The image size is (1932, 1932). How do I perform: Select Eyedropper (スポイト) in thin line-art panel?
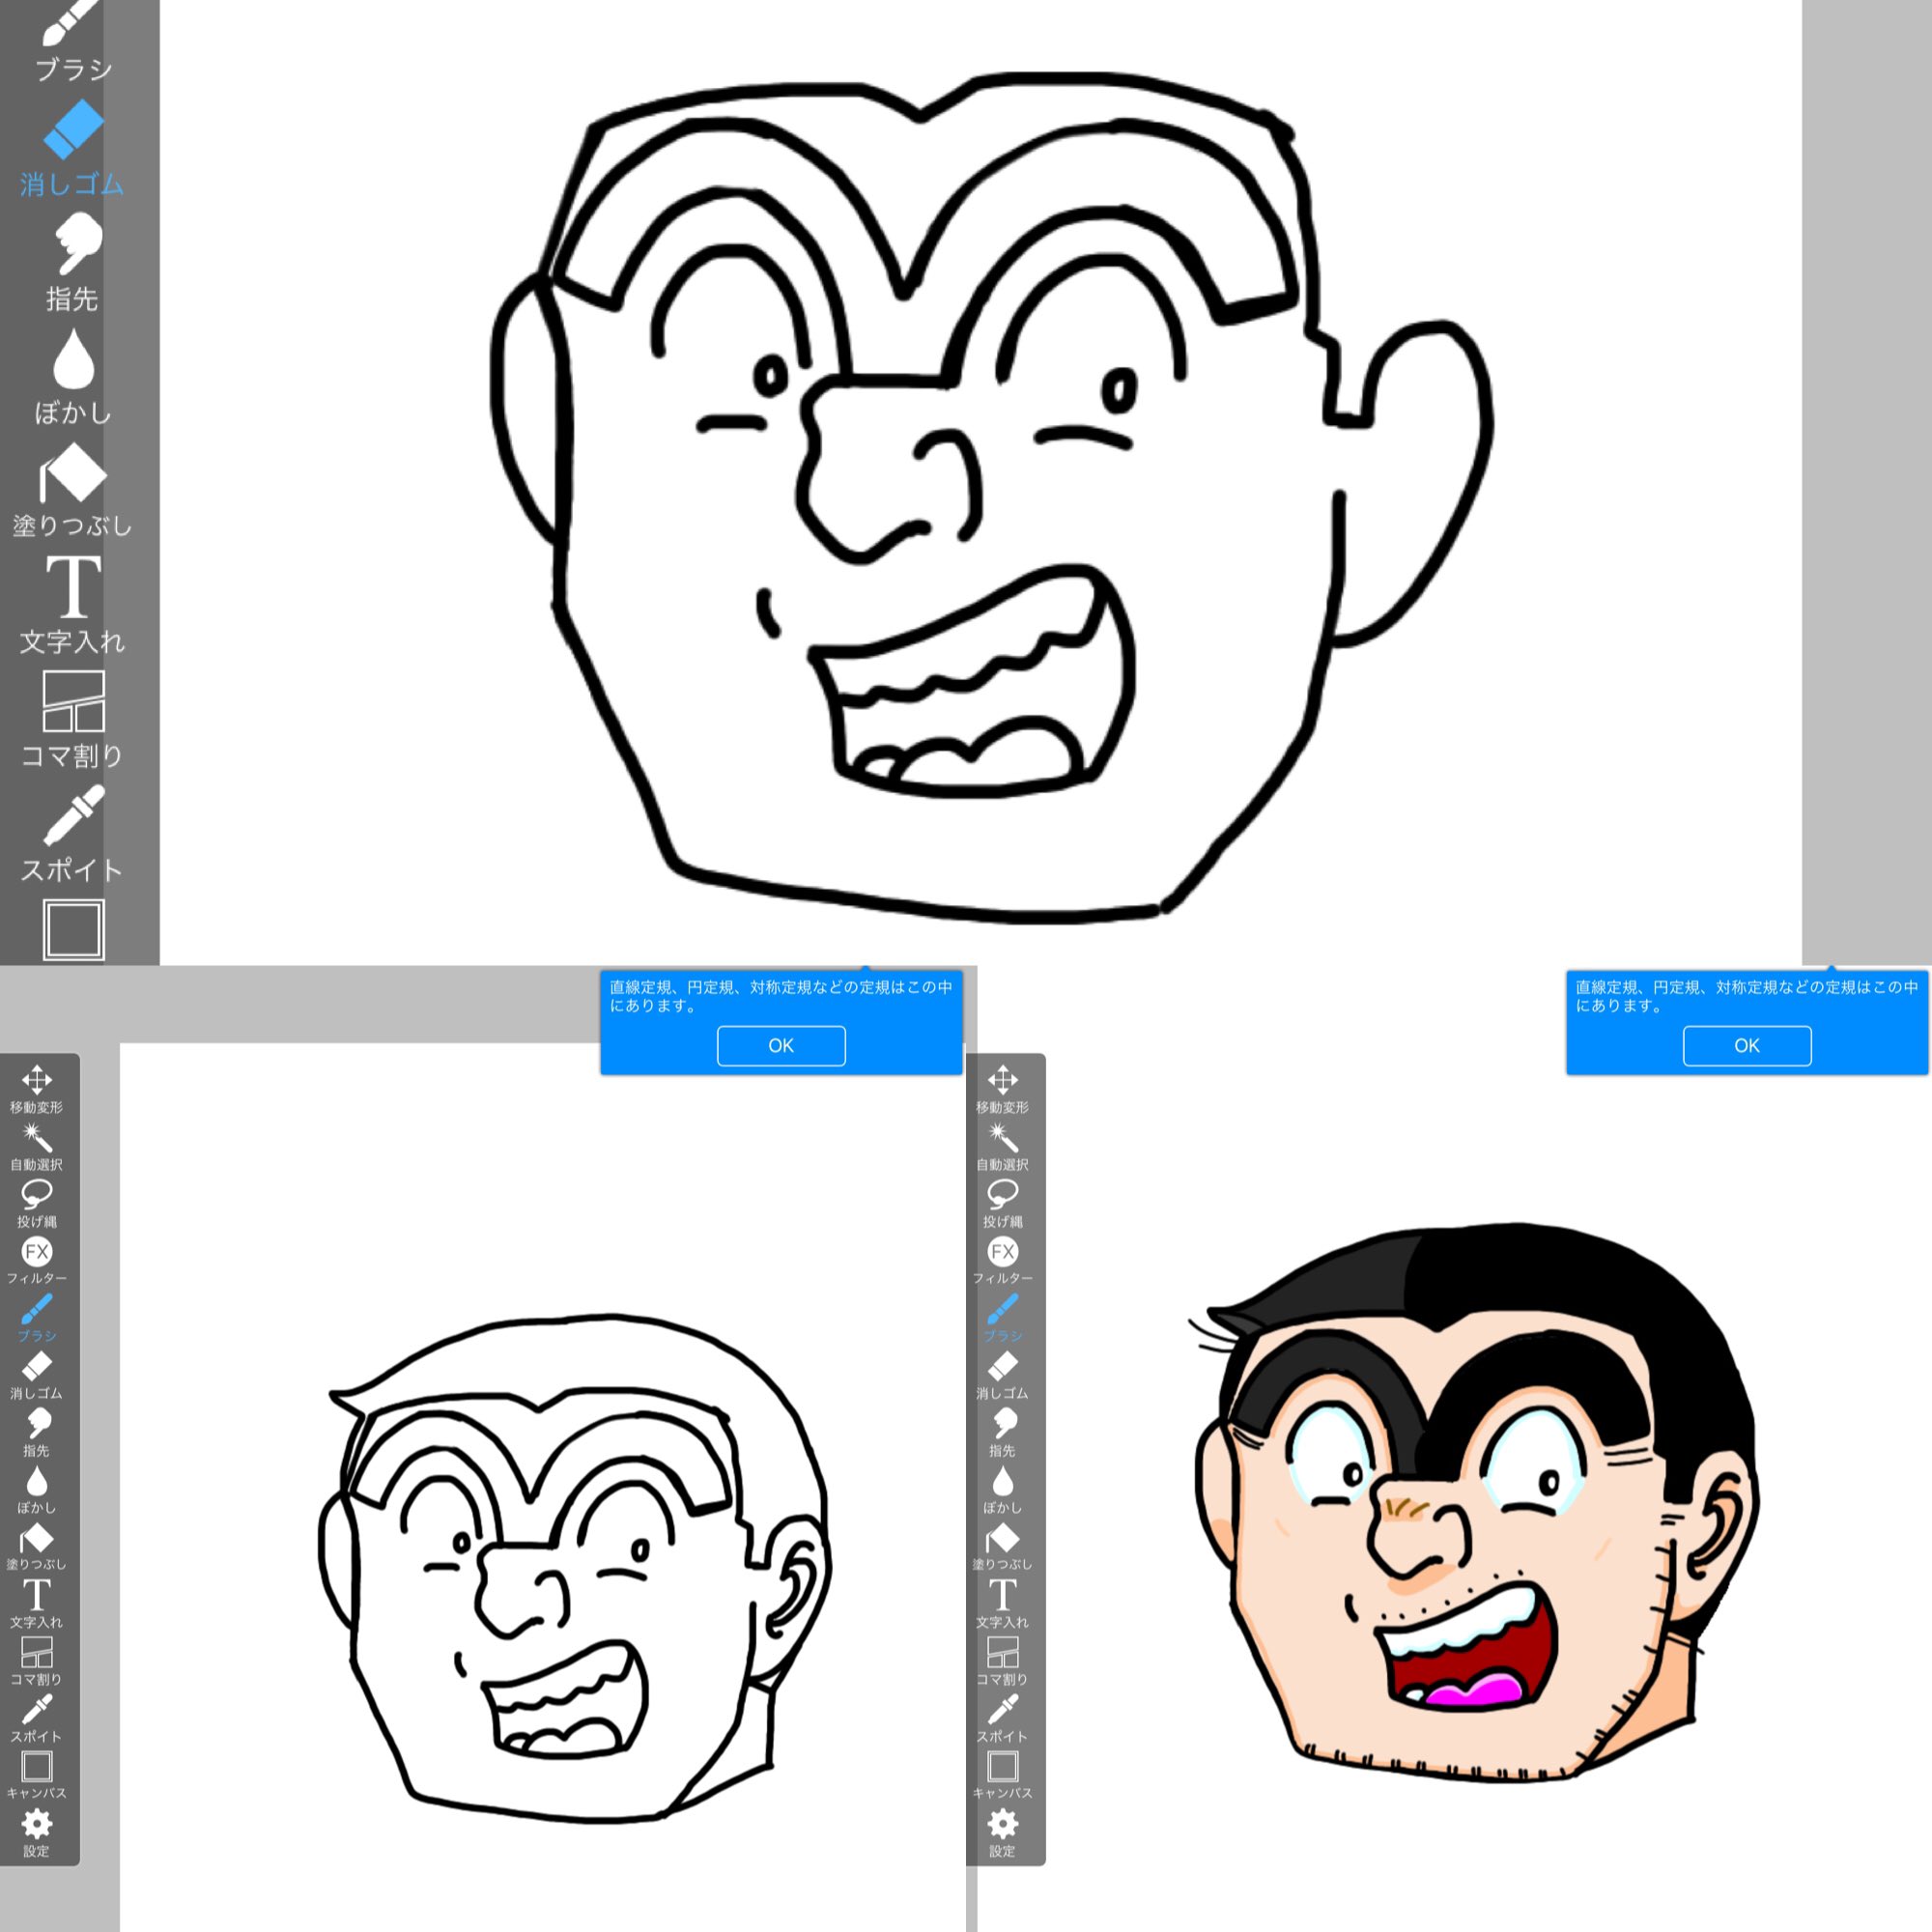click(x=37, y=1718)
